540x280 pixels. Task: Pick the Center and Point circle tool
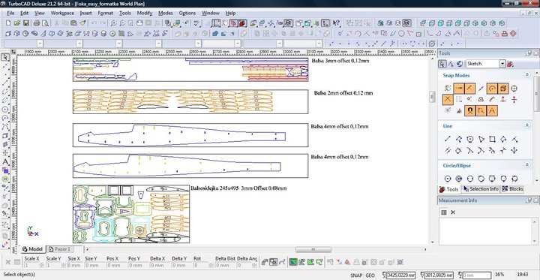coord(447,179)
